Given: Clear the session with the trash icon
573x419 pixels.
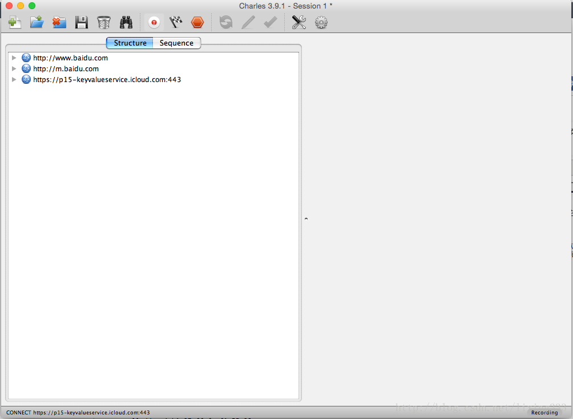Looking at the screenshot, I should pyautogui.click(x=104, y=23).
